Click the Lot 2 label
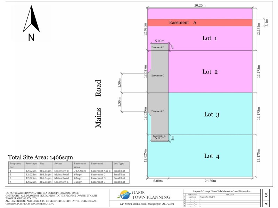The image size is (278, 208). click(210, 72)
